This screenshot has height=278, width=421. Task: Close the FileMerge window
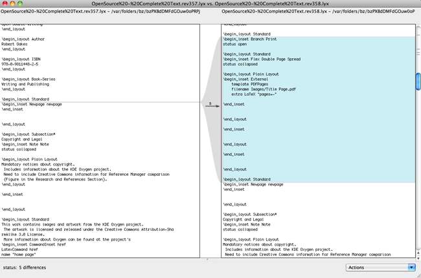[5, 4]
